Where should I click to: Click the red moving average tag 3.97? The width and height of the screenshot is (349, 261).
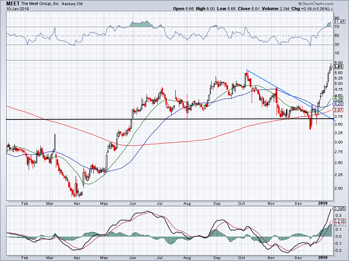tap(338, 110)
